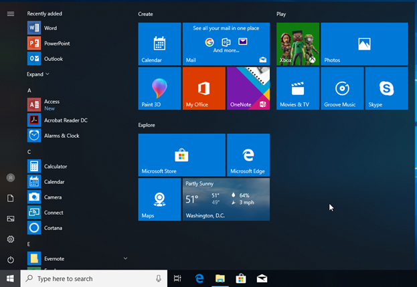The width and height of the screenshot is (417, 287).
Task: Open Edge from the taskbar
Action: click(x=199, y=278)
